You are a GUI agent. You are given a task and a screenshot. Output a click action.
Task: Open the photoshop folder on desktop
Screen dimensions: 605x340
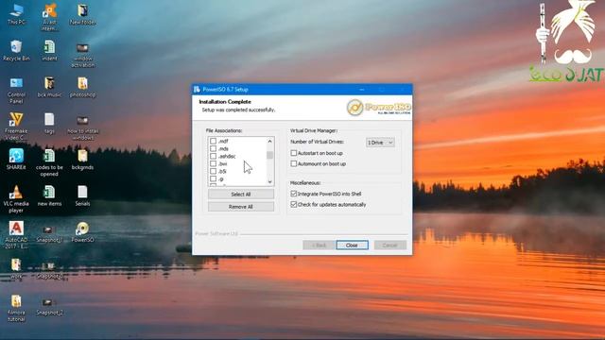click(82, 87)
